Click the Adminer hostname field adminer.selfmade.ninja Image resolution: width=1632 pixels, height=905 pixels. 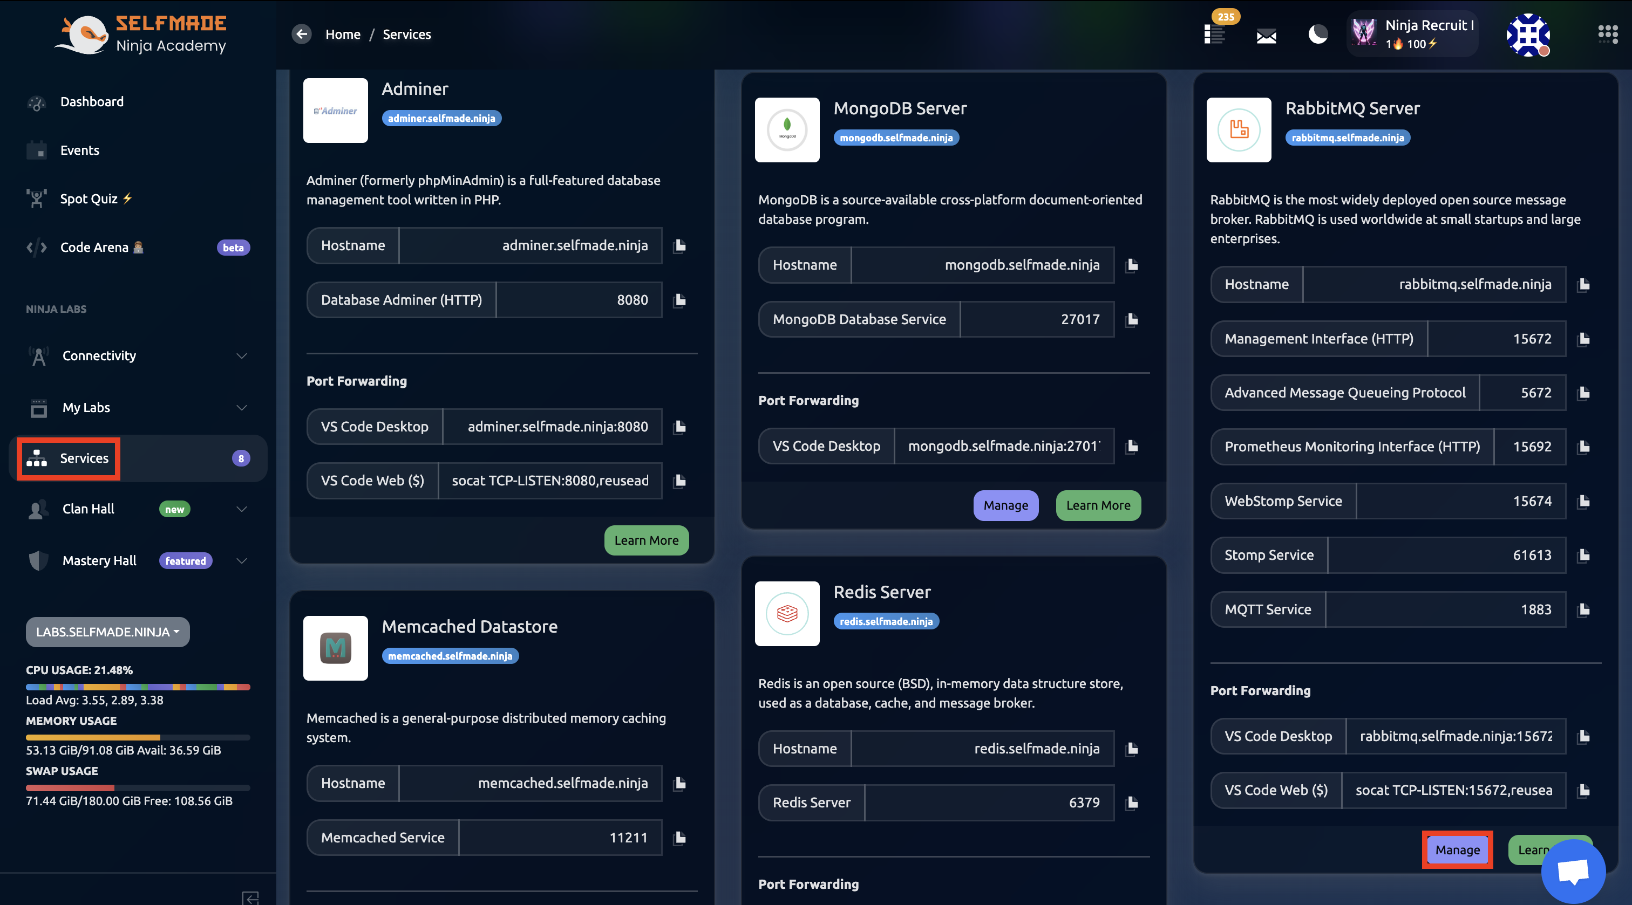531,246
